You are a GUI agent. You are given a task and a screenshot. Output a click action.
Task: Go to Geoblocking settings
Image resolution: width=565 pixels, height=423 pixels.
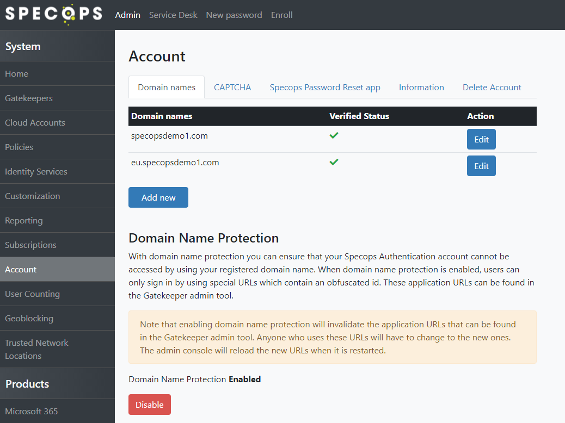pos(57,318)
